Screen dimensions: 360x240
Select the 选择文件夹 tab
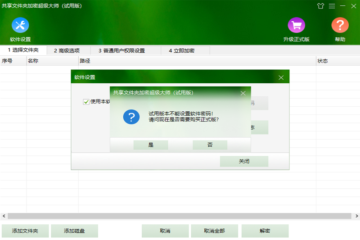(x=23, y=50)
